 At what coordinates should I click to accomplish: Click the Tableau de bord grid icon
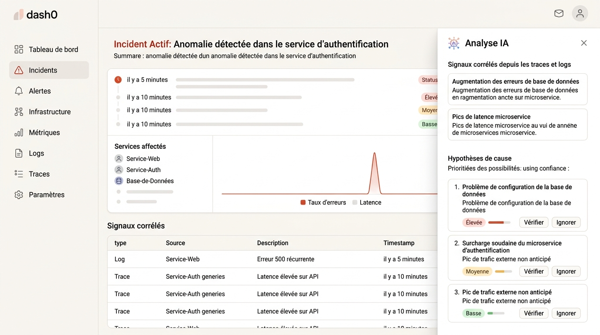pos(19,49)
